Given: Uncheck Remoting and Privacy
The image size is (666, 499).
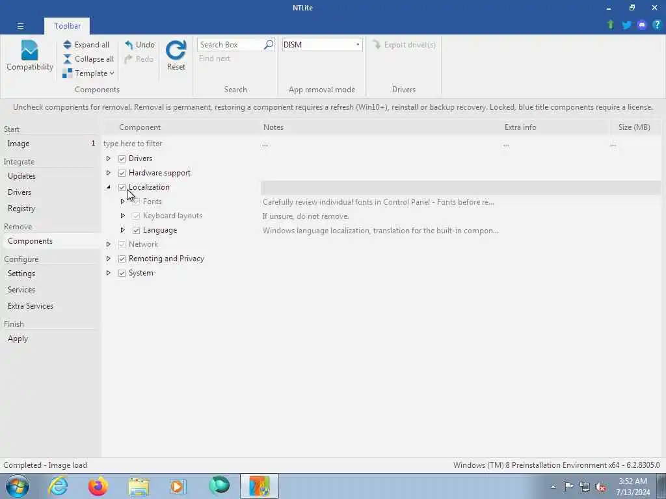Looking at the screenshot, I should 122,259.
